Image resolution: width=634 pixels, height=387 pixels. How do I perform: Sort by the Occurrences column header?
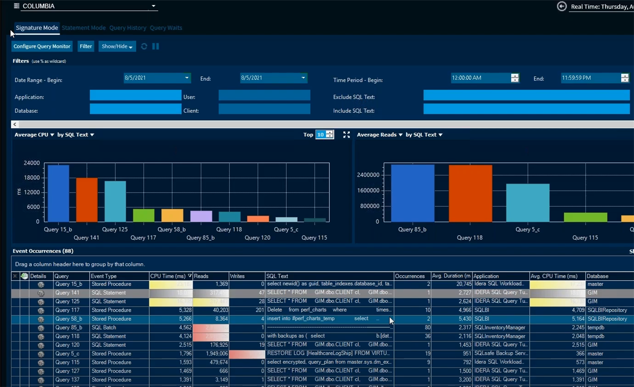tap(412, 276)
